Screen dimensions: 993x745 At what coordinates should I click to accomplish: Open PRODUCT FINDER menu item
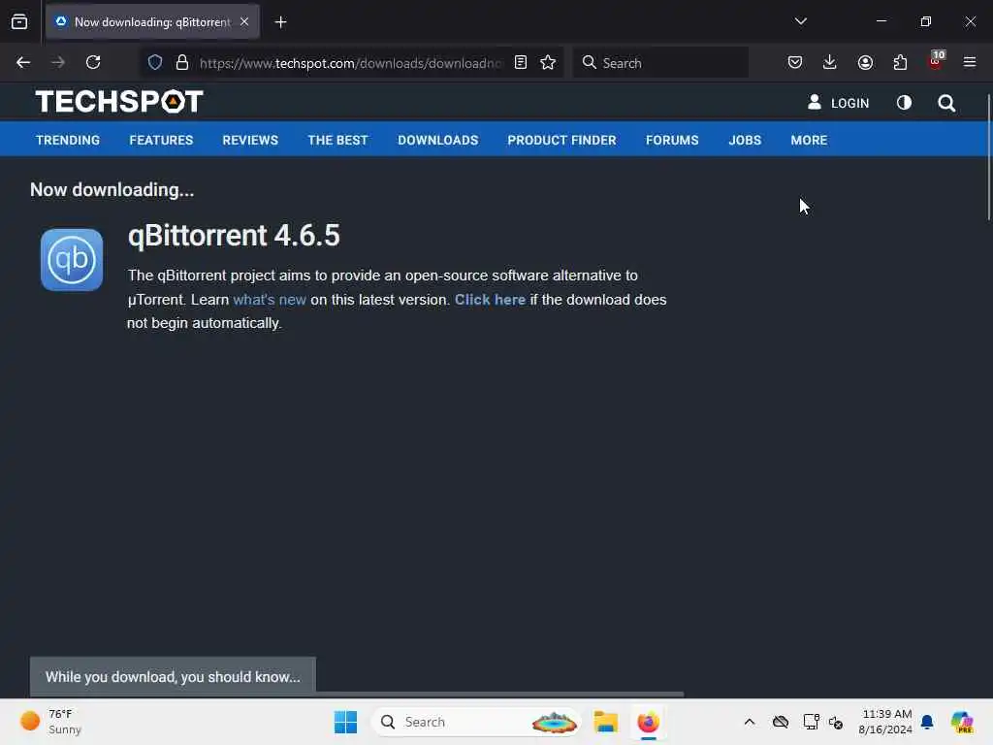(x=561, y=140)
